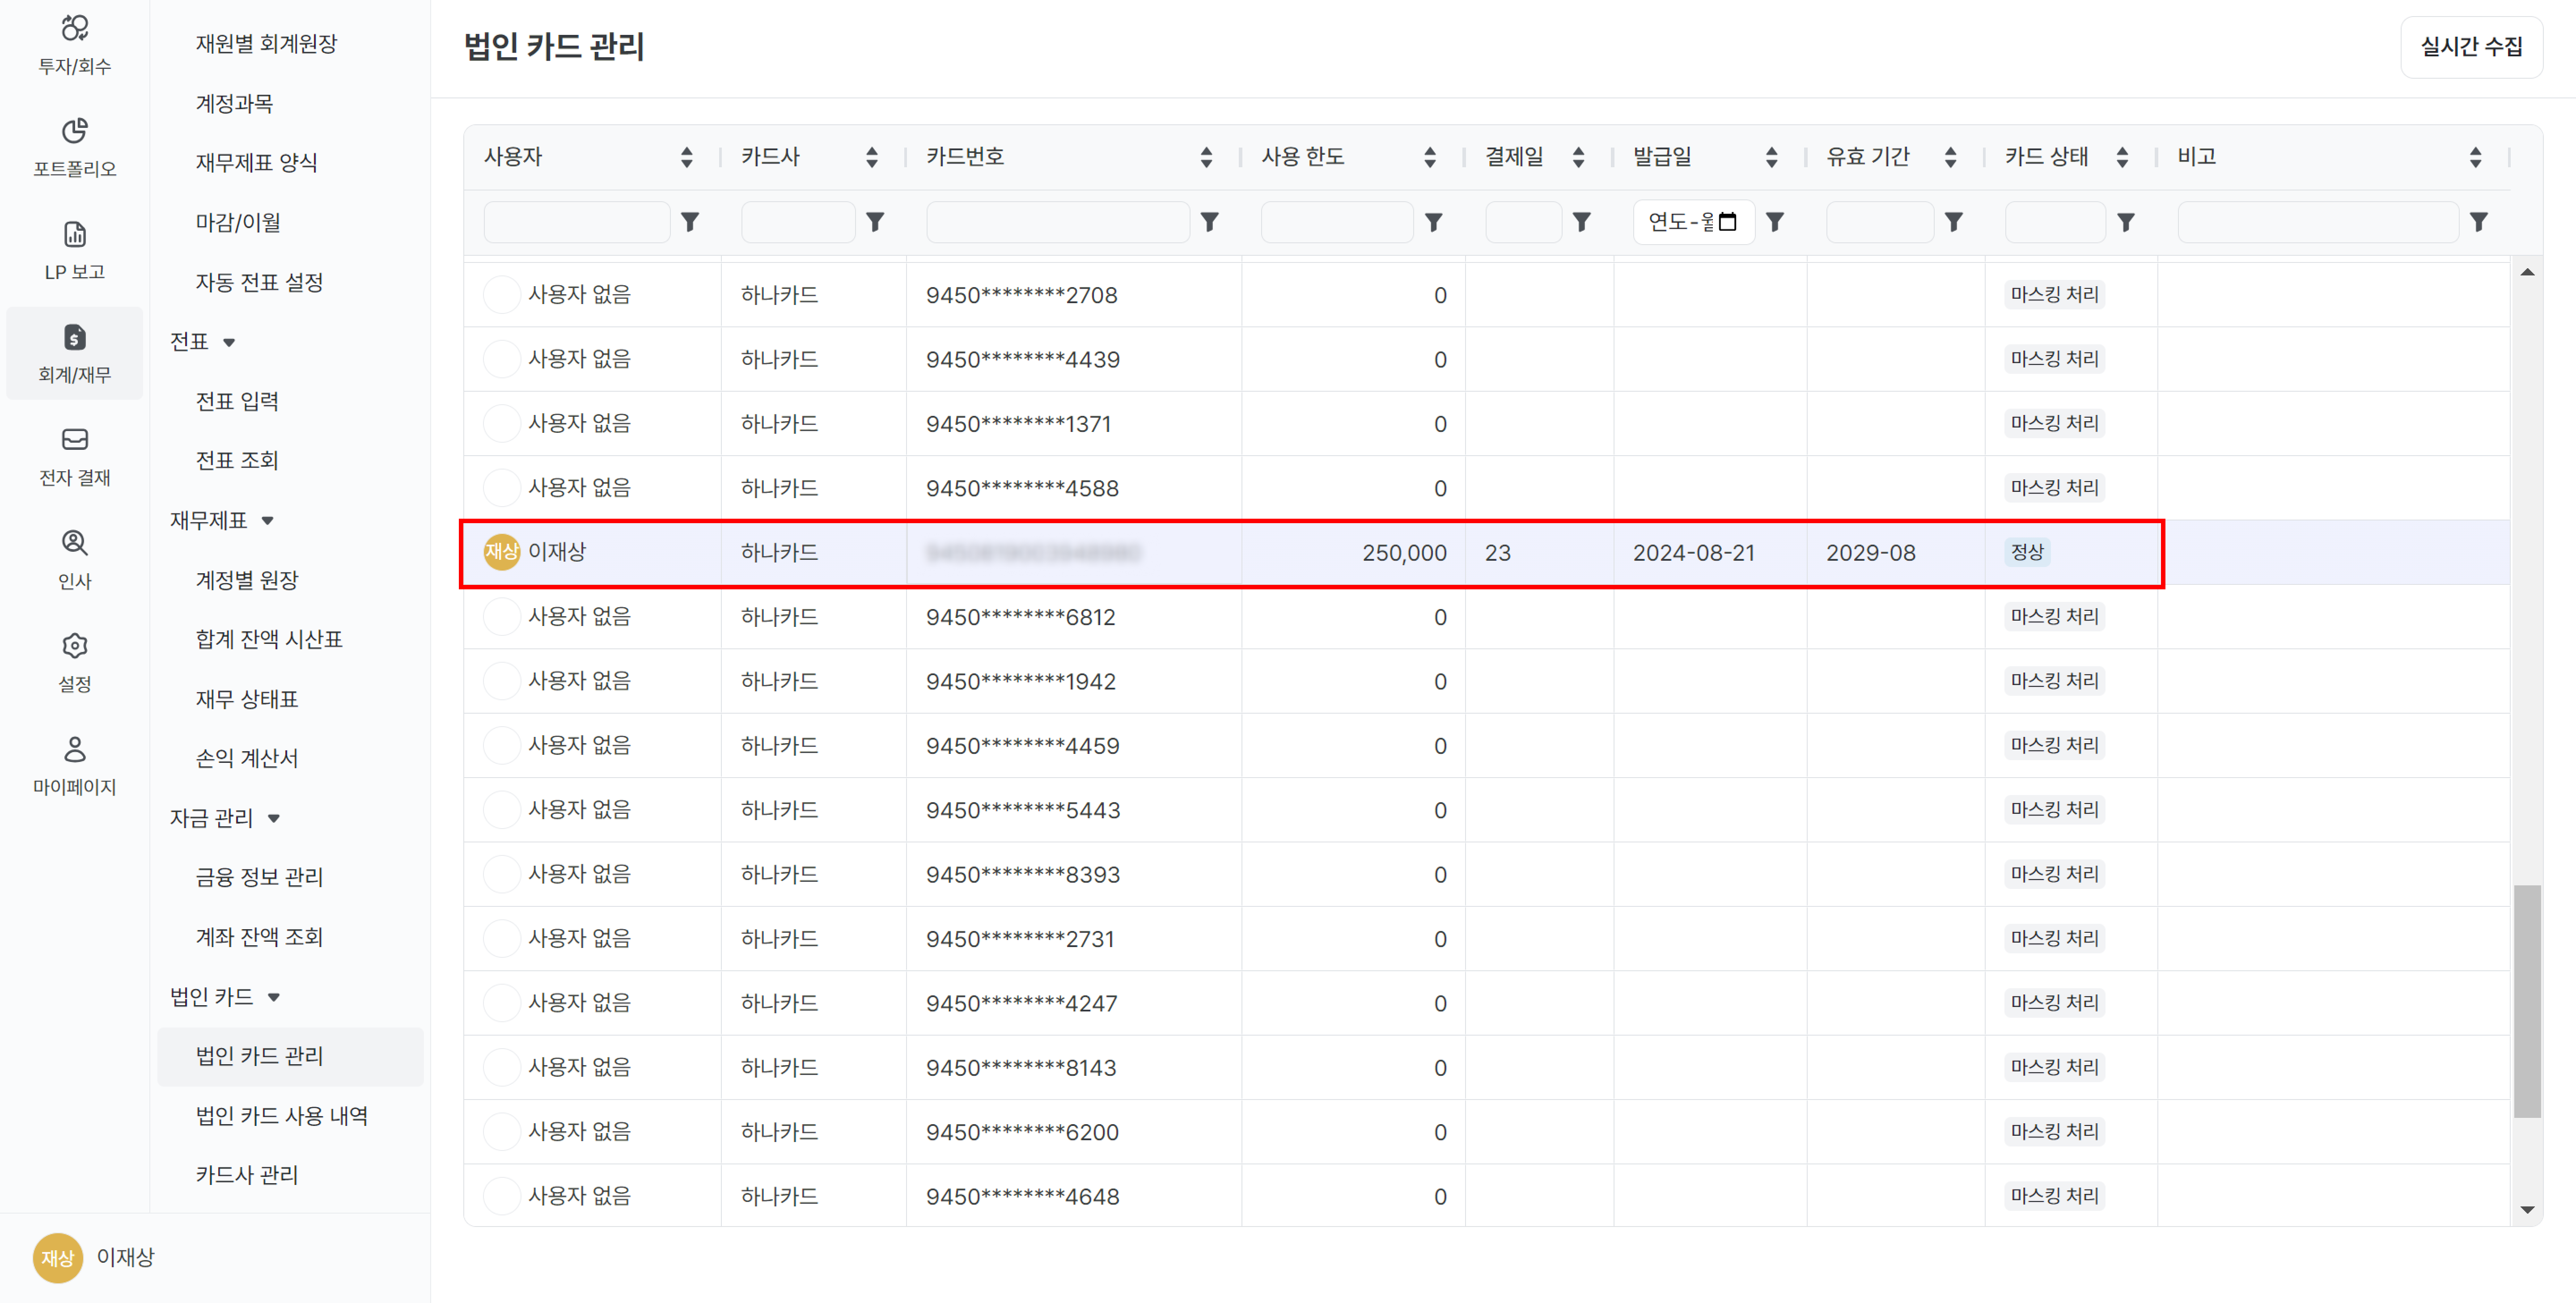
Task: Open 계좌 잔액 조회 menu item
Action: click(259, 937)
